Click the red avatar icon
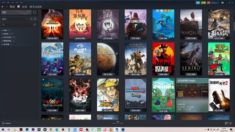 [209, 3]
